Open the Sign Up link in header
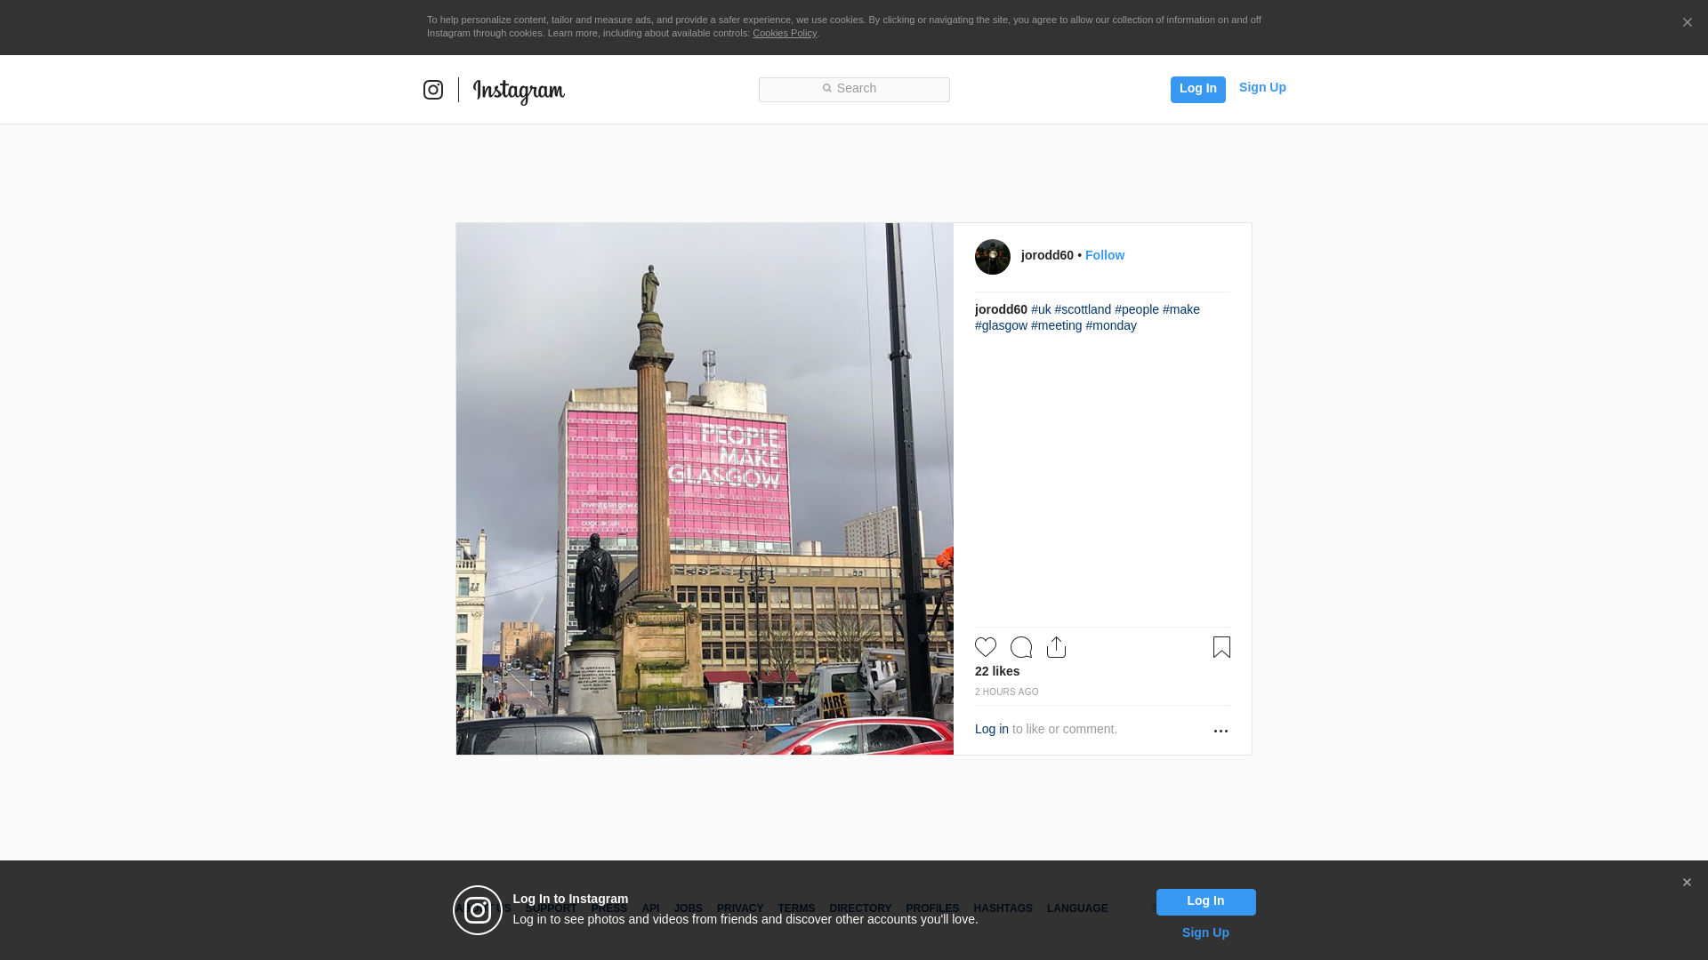Viewport: 1708px width, 960px height. pos(1262,87)
